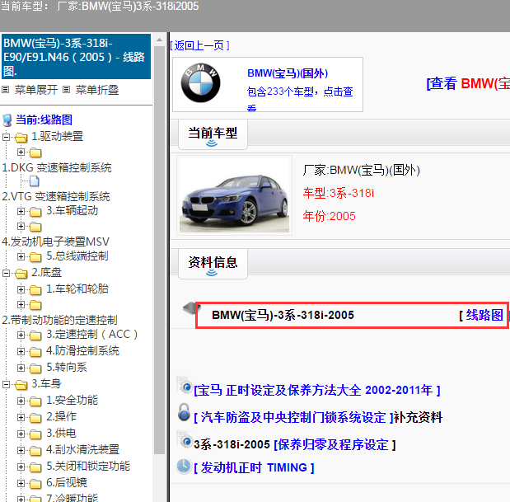Expand the 5.转向系 node

21,368
